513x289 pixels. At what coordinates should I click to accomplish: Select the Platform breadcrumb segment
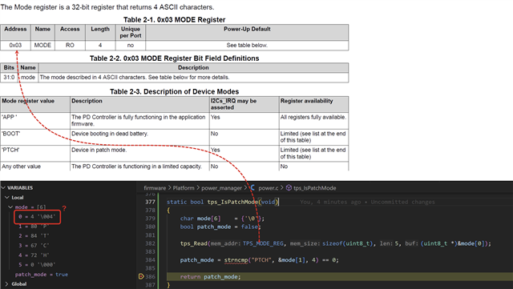click(x=184, y=188)
